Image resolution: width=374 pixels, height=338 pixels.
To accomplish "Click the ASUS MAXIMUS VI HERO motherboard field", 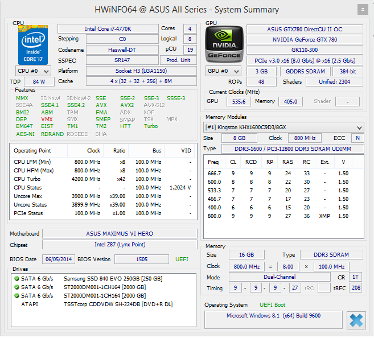I will pyautogui.click(x=120, y=234).
